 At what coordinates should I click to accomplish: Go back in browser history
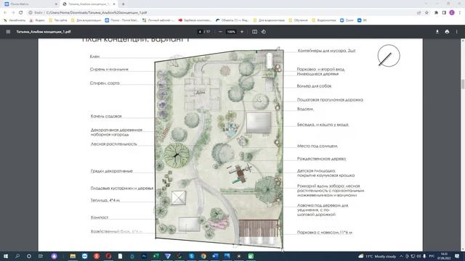[x=5, y=12]
